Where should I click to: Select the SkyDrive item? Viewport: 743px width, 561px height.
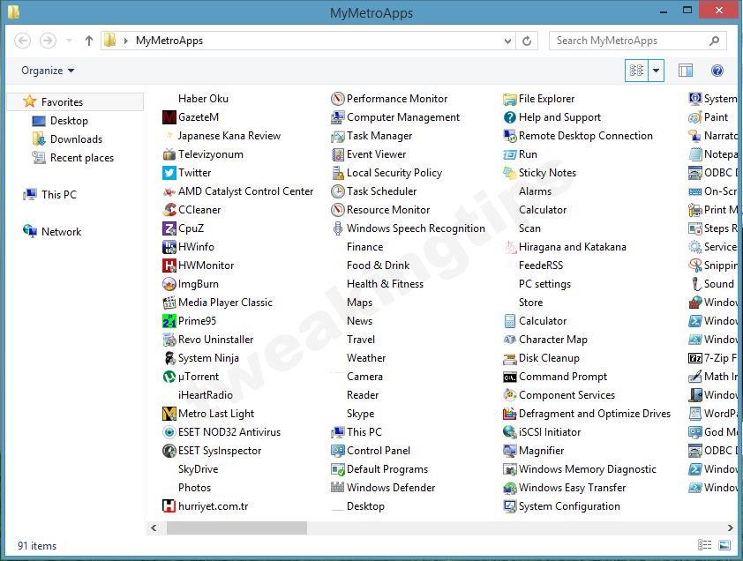click(x=198, y=469)
